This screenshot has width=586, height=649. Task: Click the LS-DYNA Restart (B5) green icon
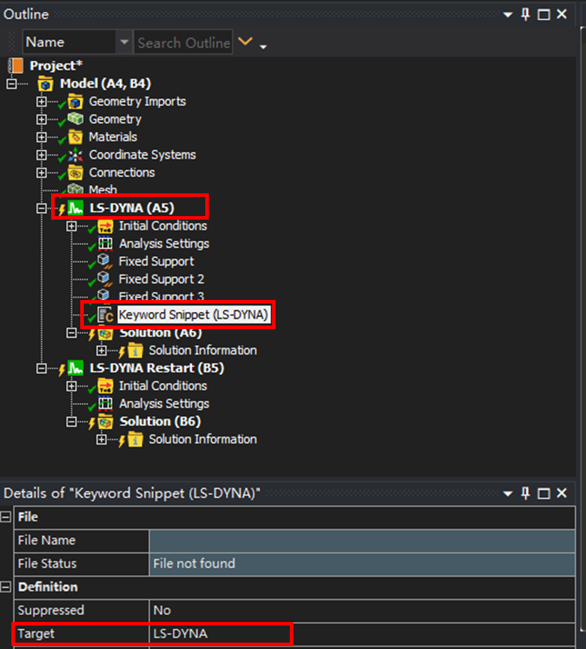75,368
